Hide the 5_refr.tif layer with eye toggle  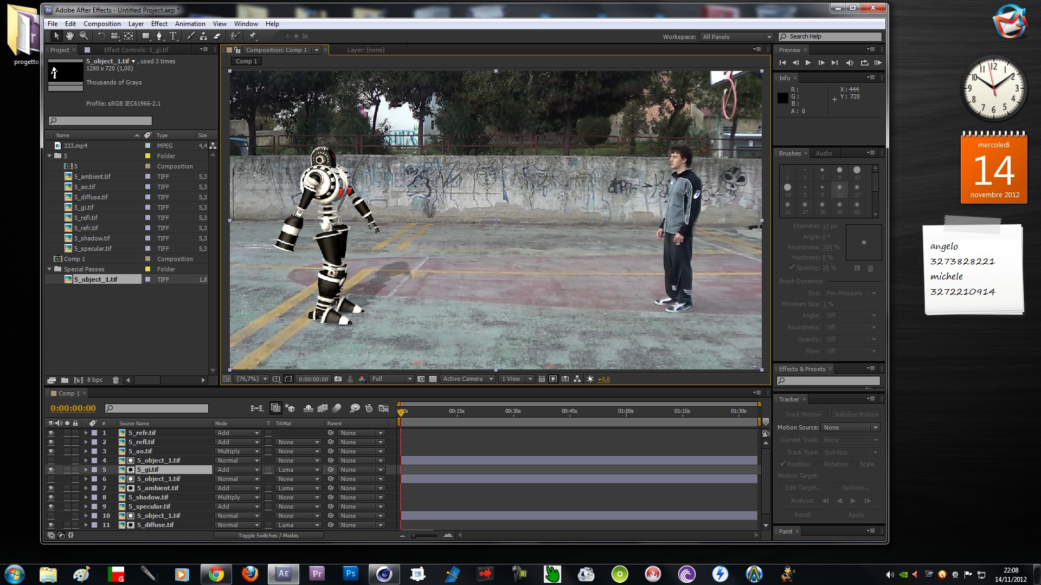tap(51, 433)
